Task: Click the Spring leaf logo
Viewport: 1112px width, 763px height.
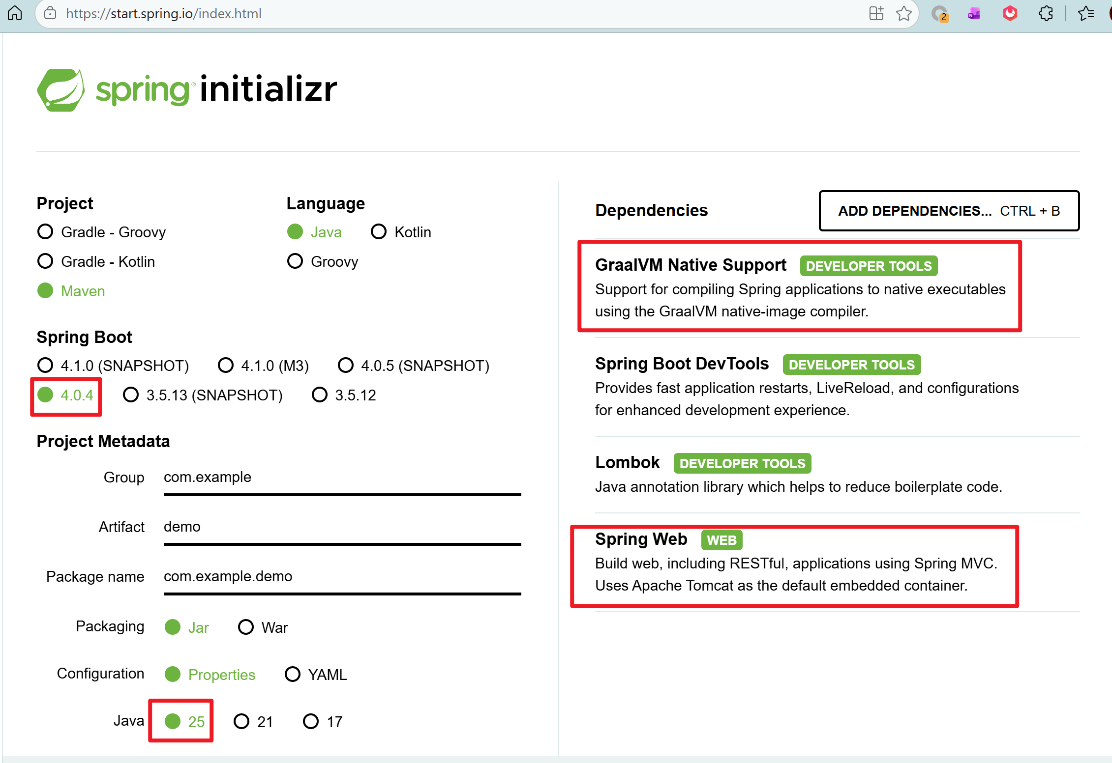Action: pos(61,90)
